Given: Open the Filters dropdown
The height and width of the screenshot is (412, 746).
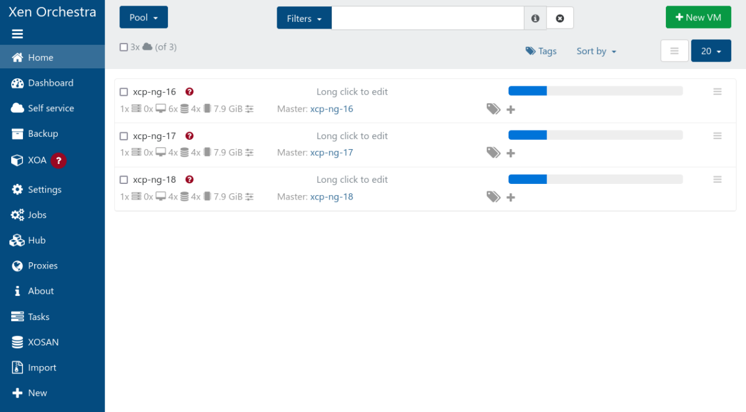Looking at the screenshot, I should [x=303, y=17].
